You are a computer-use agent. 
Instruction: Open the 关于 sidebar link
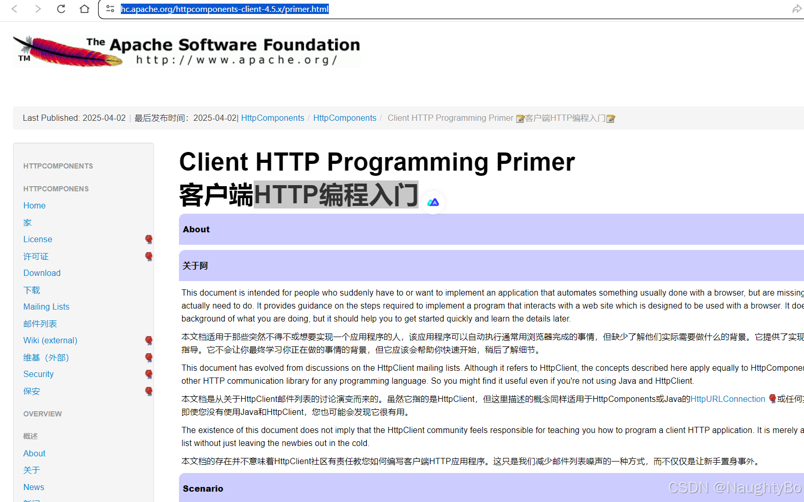32,470
